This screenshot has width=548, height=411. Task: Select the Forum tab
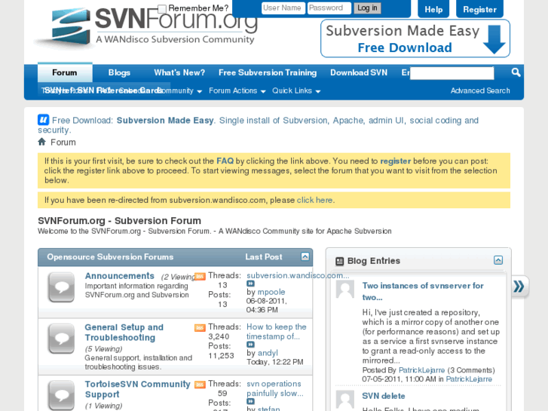(65, 72)
